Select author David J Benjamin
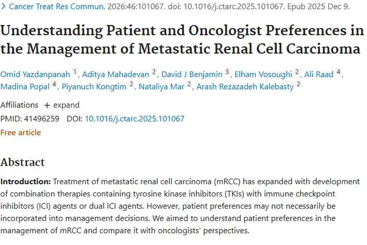The width and height of the screenshot is (367, 245). coord(192,74)
